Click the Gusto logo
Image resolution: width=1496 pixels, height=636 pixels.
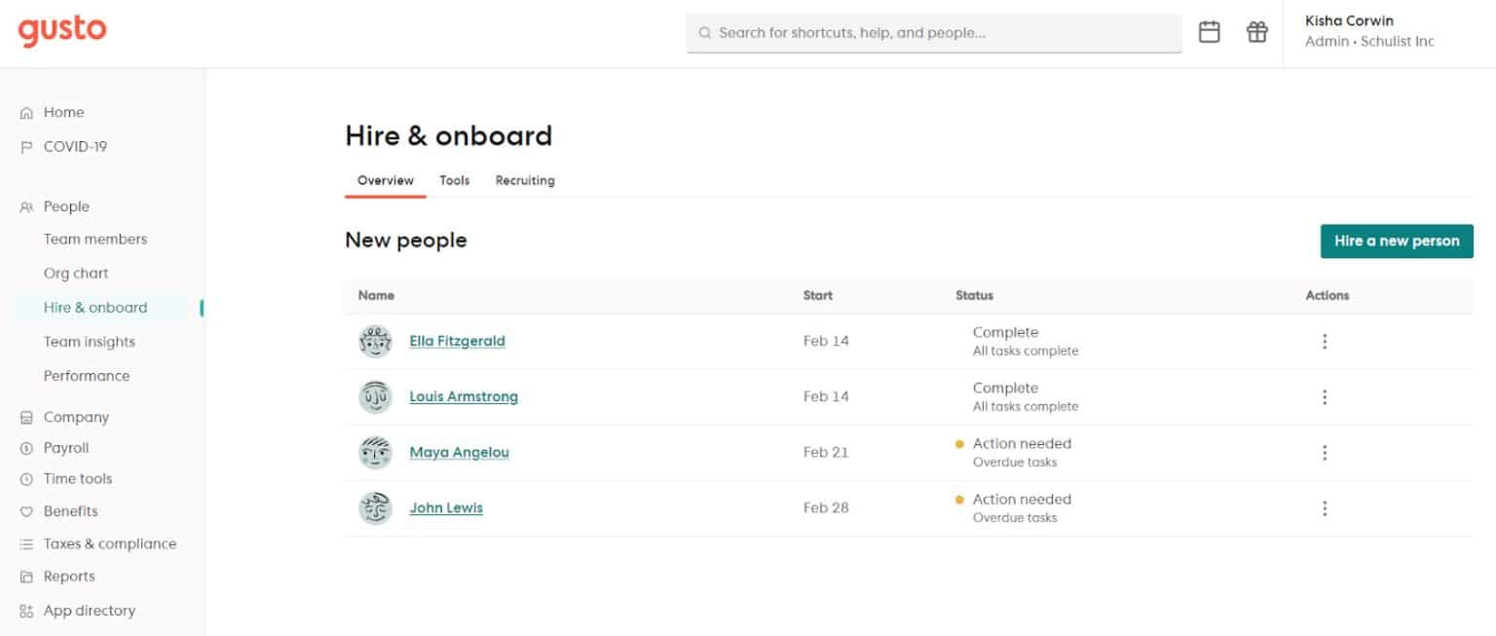(x=62, y=31)
